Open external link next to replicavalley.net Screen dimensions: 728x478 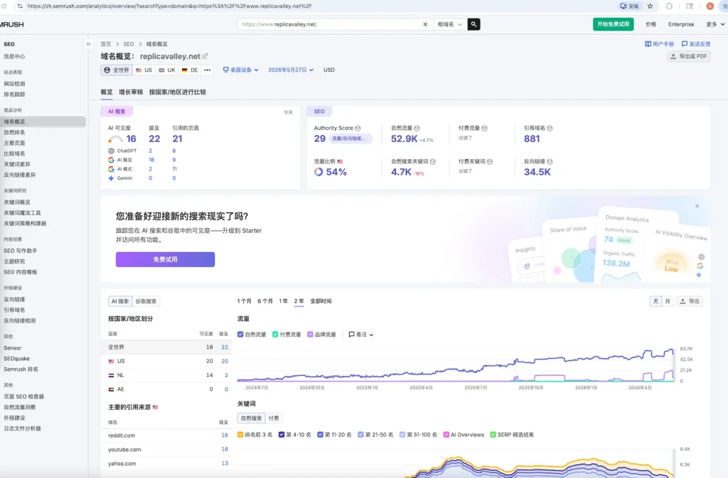pos(205,56)
